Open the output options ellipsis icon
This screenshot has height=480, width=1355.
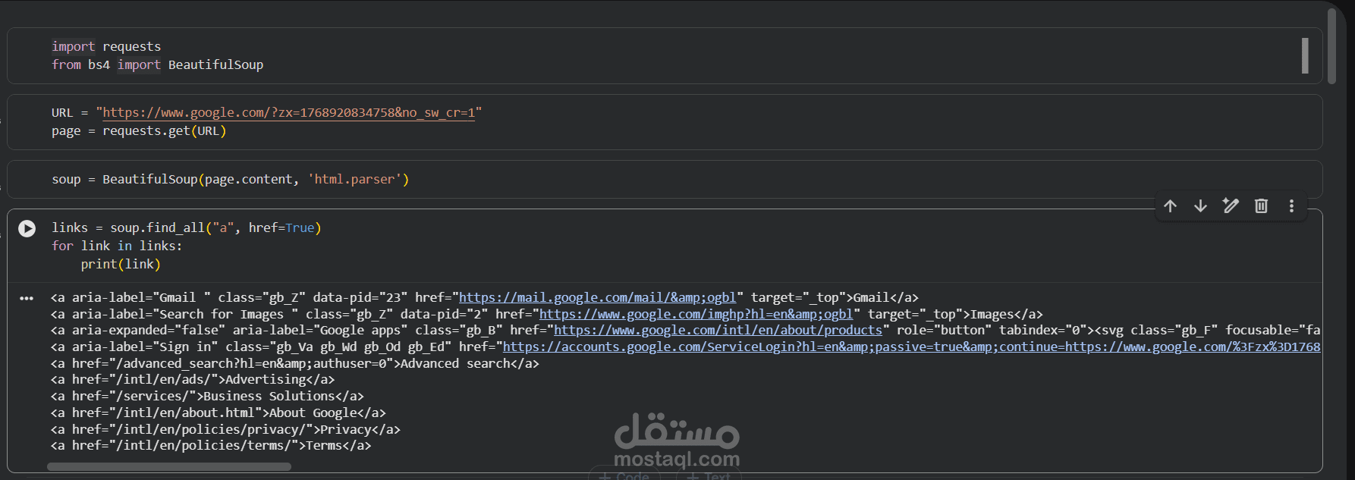[27, 298]
